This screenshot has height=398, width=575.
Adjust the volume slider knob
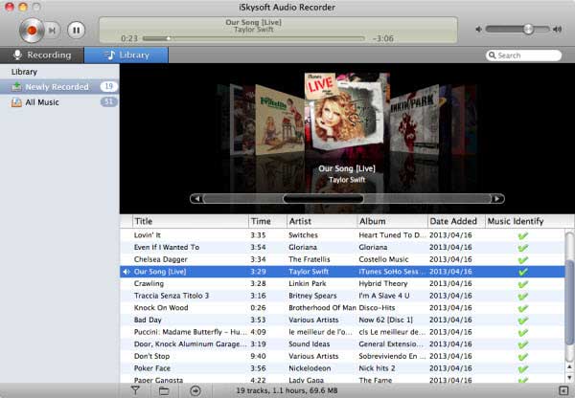528,29
